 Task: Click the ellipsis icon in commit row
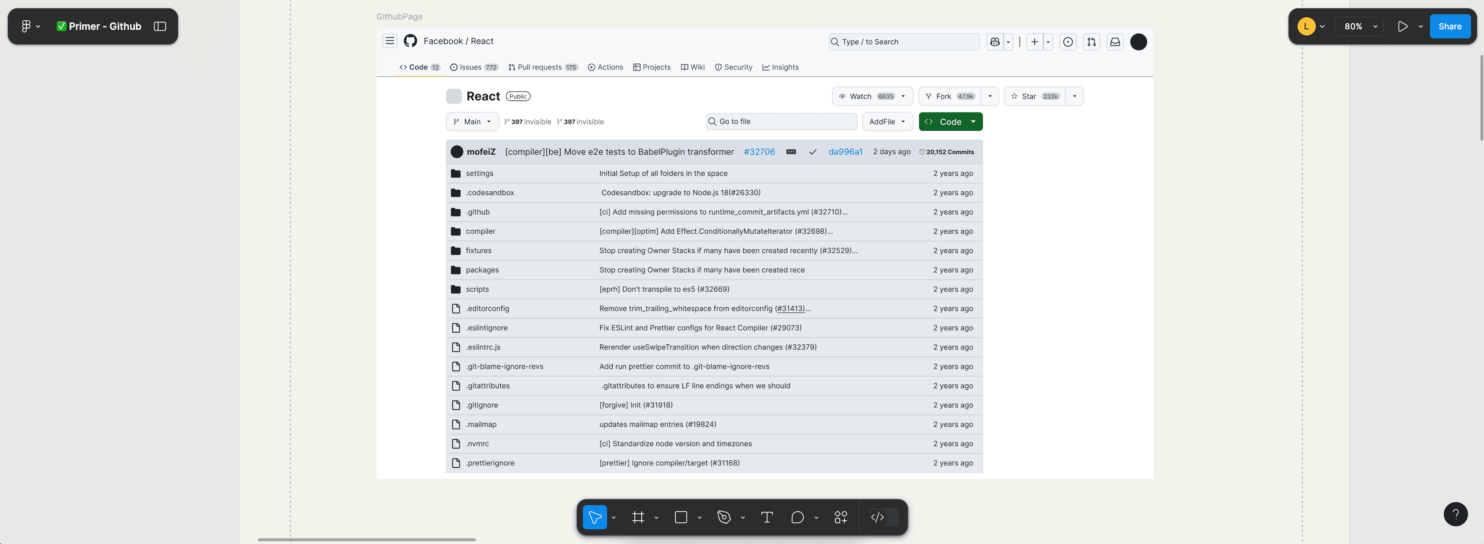791,152
